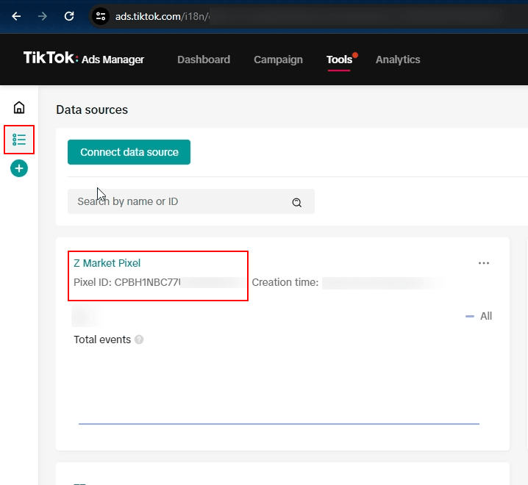528x485 pixels.
Task: Toggle the All series chart legend
Action: (479, 316)
